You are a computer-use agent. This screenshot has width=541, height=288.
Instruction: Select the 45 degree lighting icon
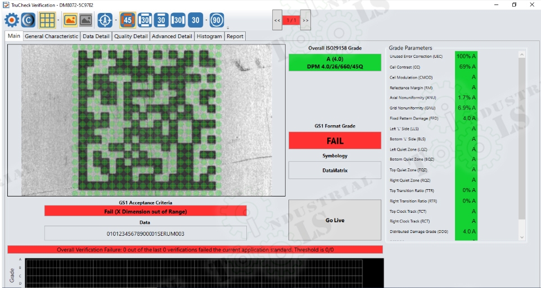128,20
